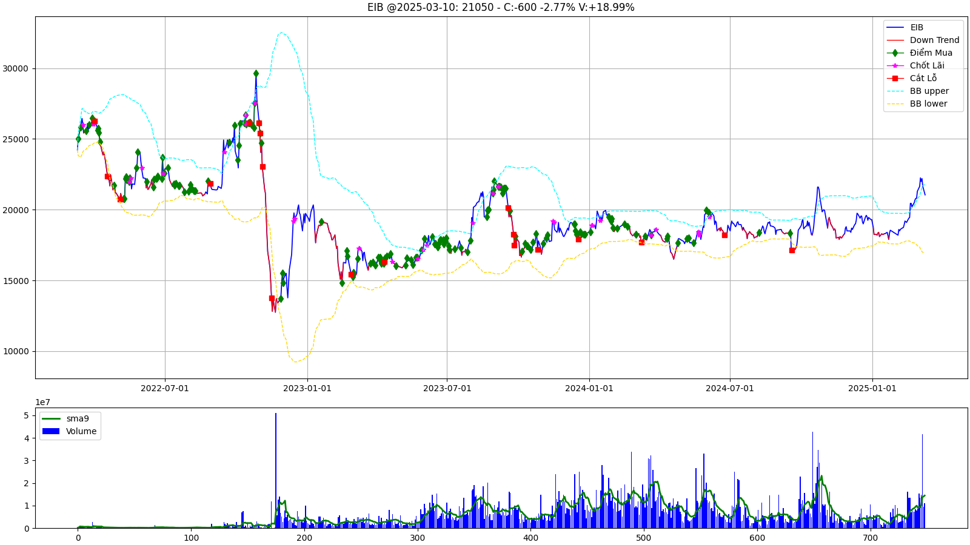The width and height of the screenshot is (970, 545).
Task: Click the 1e7 scale label on volume chart
Action: [x=42, y=402]
